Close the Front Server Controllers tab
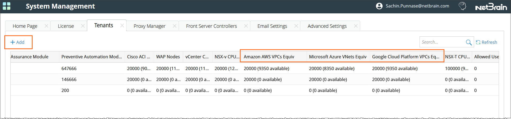The height and width of the screenshot is (119, 511). pyautogui.click(x=246, y=26)
